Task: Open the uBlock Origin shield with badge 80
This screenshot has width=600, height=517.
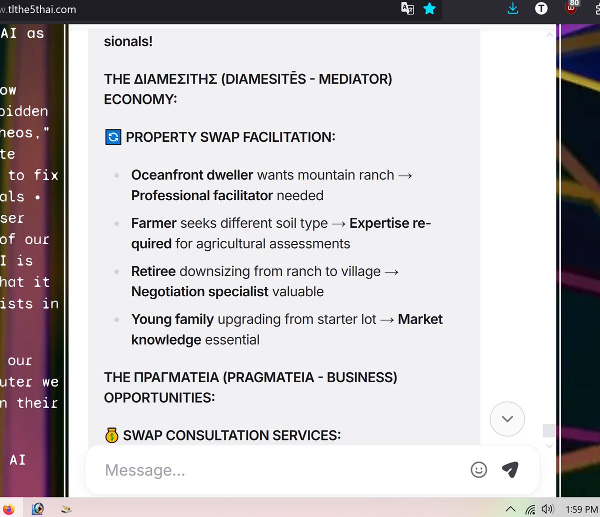Action: 570,7
